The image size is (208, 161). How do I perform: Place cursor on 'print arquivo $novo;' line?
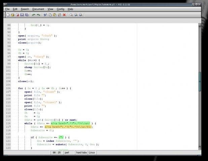tap(34, 39)
